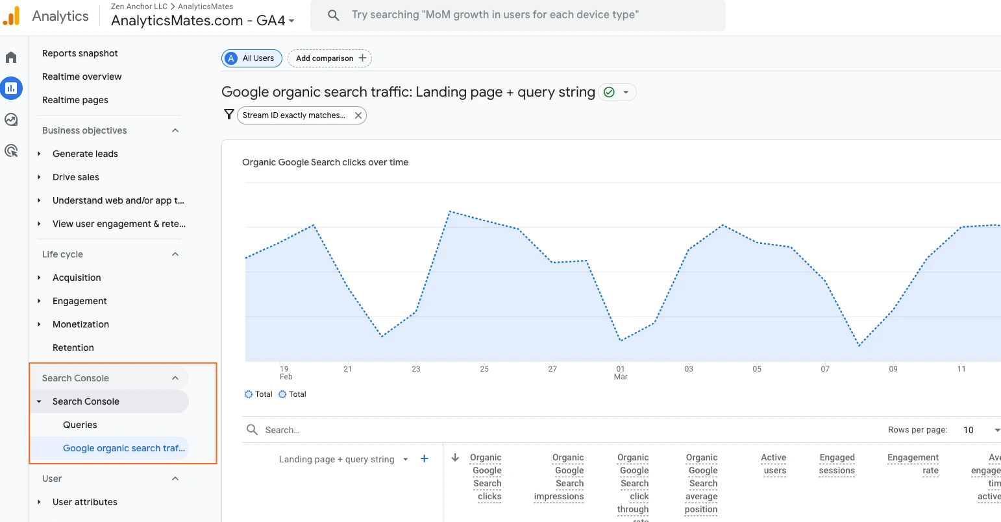The width and height of the screenshot is (1001, 522).
Task: Click the chart title Organic Google Search clicks over time
Action: [x=325, y=162]
